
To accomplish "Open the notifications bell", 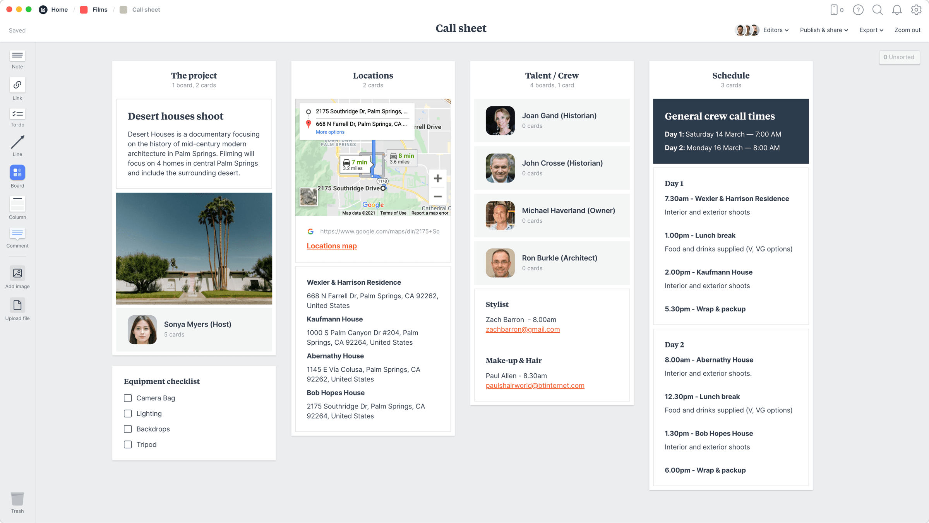I will tap(896, 10).
